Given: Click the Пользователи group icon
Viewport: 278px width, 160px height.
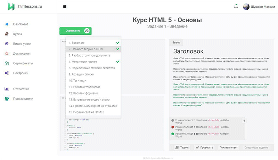Looking at the screenshot, I should (7, 99).
